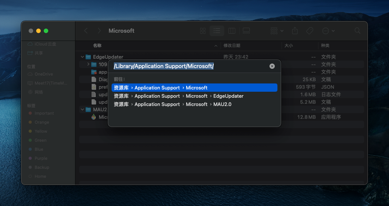
Task: Filter by Green tag
Action: (x=40, y=140)
